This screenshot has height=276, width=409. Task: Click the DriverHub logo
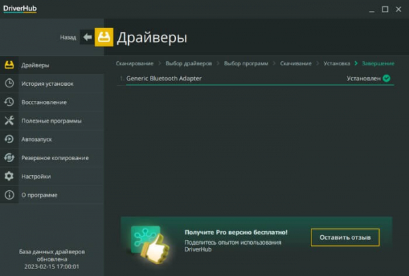click(20, 9)
